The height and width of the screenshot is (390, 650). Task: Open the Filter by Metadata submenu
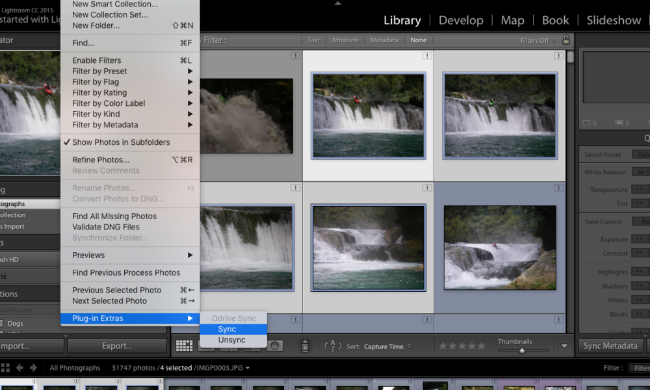(130, 125)
